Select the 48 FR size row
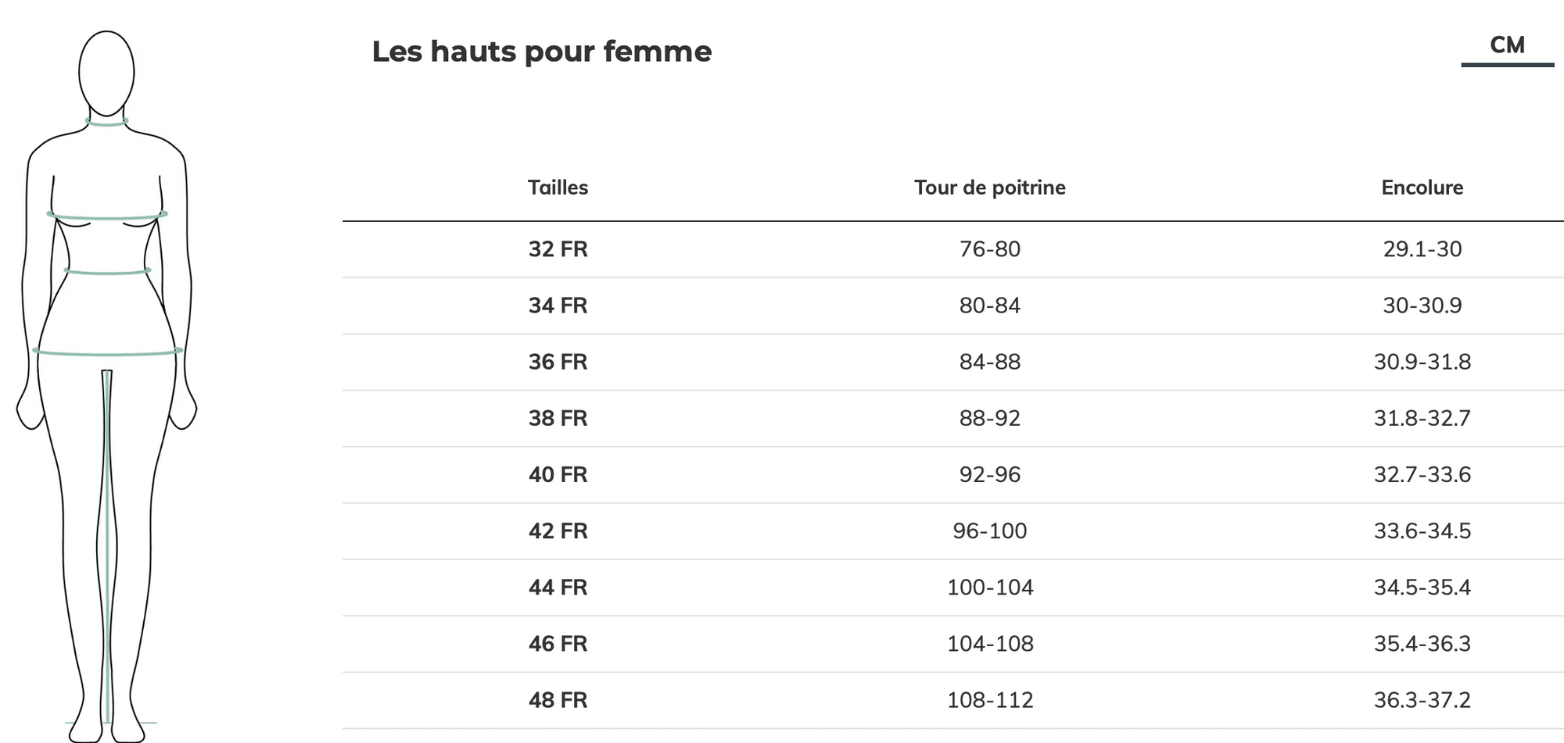The image size is (1564, 743). click(953, 699)
